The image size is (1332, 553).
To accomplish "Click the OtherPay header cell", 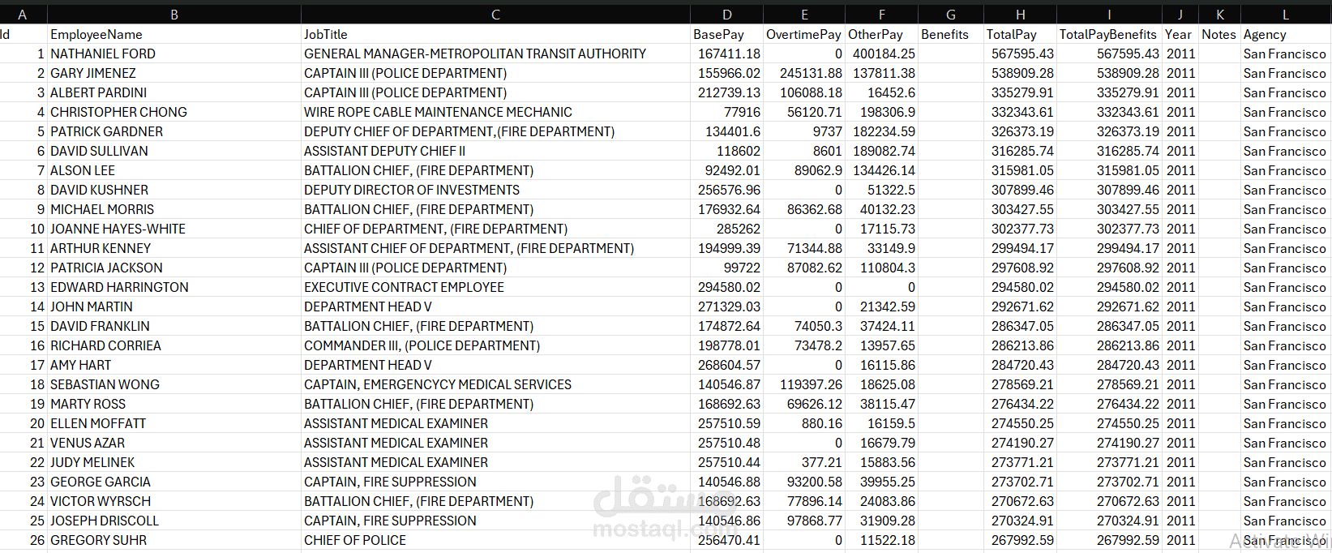I will (881, 34).
